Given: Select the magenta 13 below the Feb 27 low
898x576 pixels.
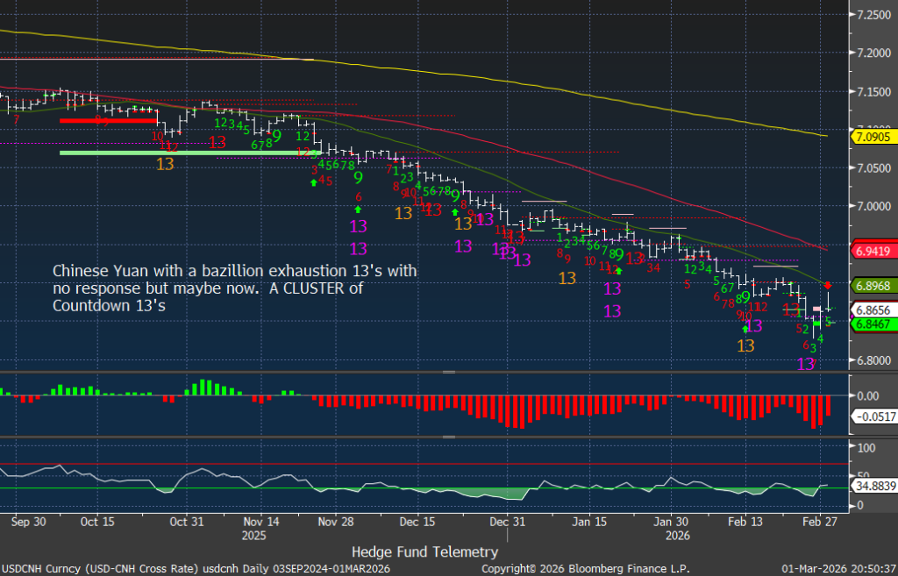Looking at the screenshot, I should coord(806,363).
